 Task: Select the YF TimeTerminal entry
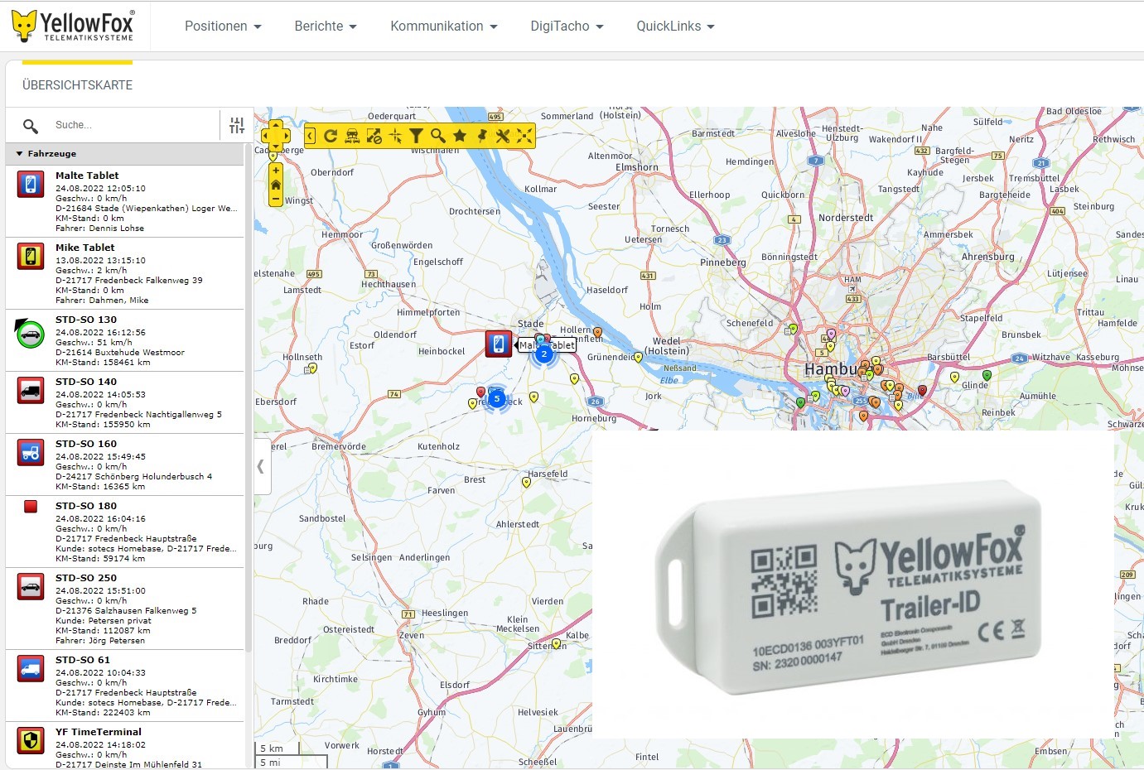click(125, 746)
